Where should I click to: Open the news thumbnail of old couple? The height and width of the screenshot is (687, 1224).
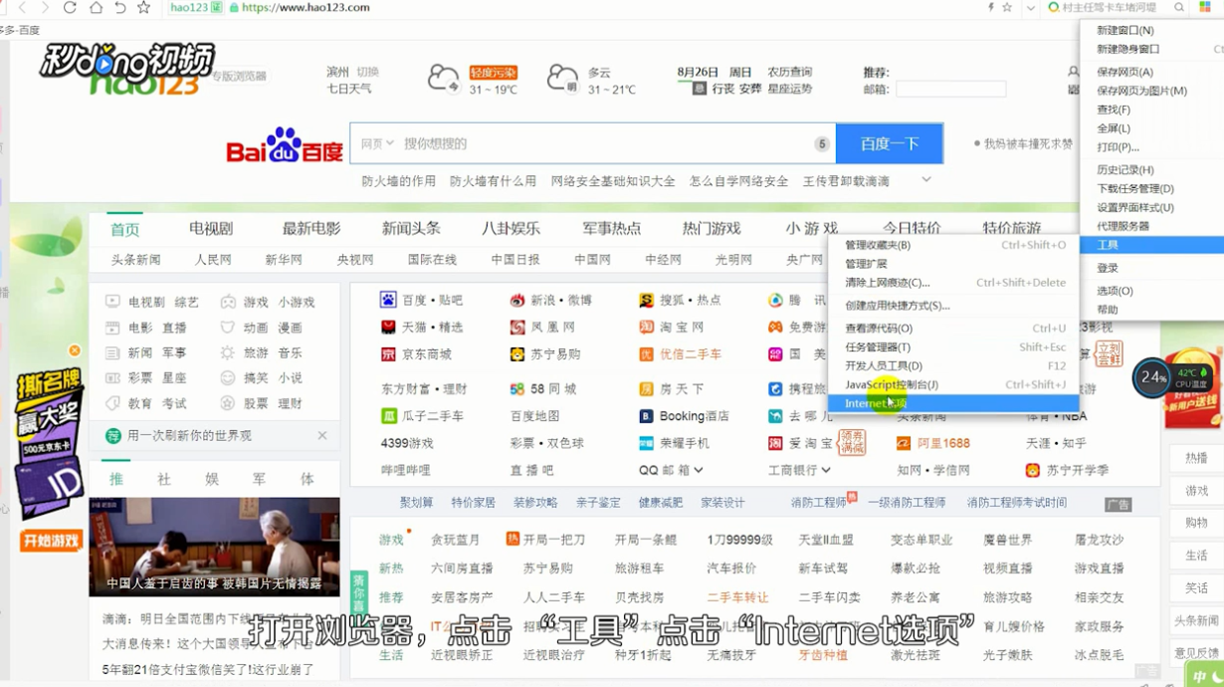point(214,547)
